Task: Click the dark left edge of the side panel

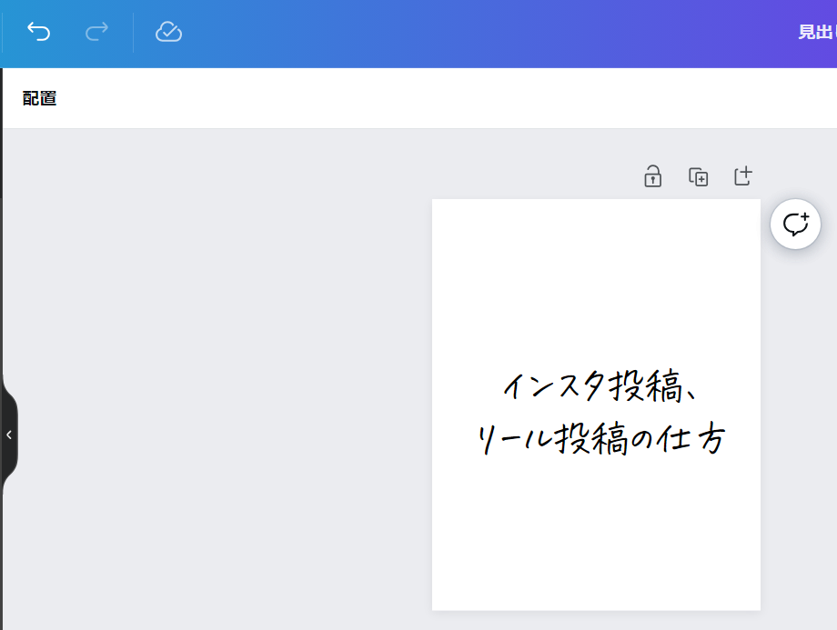Action: tap(1, 273)
